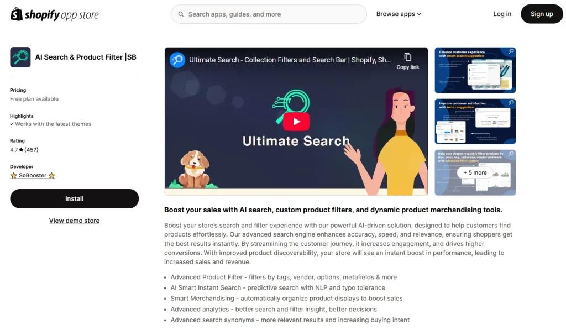Click the Install button
This screenshot has width=566, height=335.
pyautogui.click(x=75, y=198)
